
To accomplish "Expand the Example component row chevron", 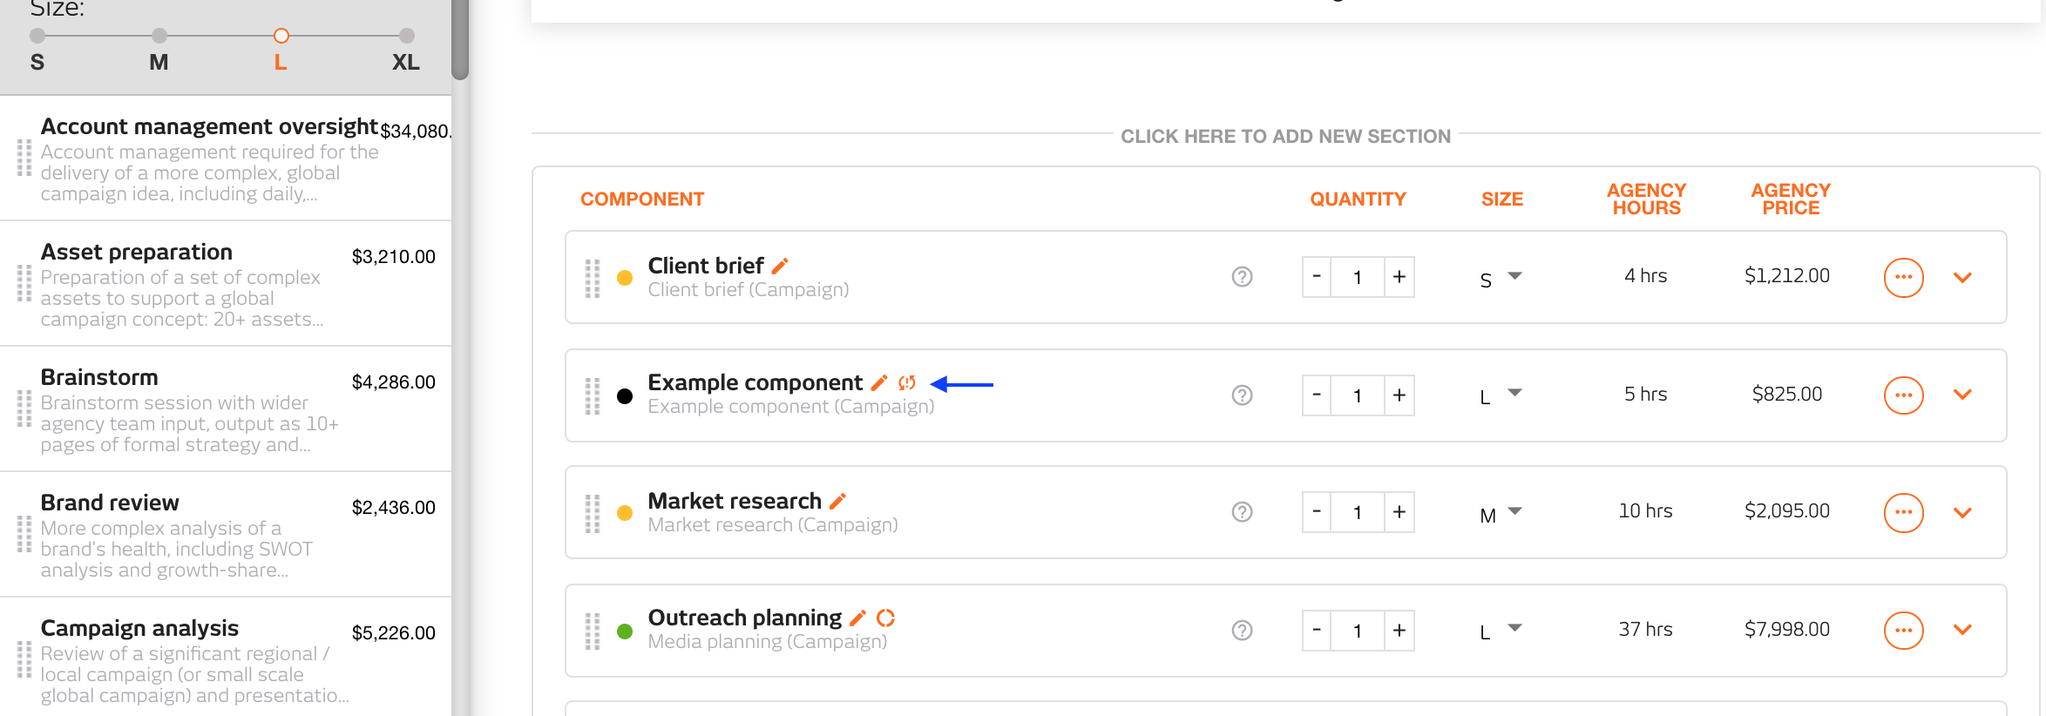I will (1962, 395).
